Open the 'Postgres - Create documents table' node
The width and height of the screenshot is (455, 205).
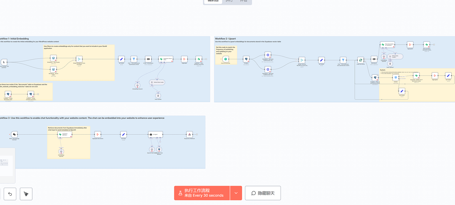pos(8,94)
